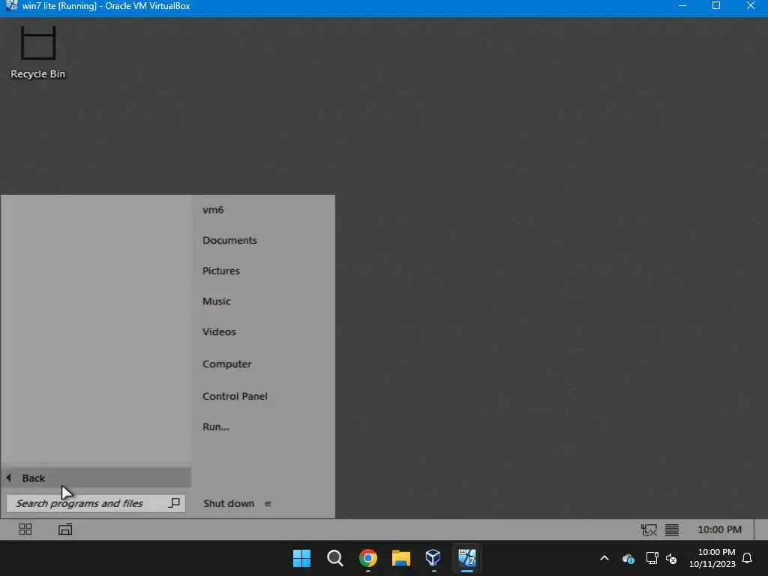Viewport: 768px width, 576px height.
Task: Click the VM tray lines icon
Action: (672, 529)
